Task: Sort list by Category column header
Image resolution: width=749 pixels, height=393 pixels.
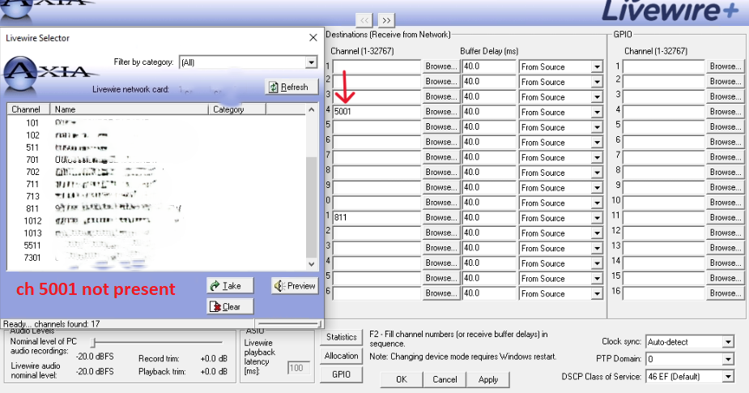Action: click(237, 109)
